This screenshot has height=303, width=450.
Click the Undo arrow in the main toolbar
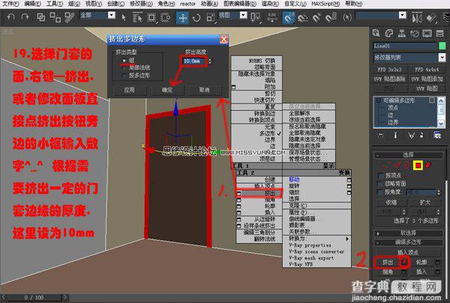[x=11, y=17]
